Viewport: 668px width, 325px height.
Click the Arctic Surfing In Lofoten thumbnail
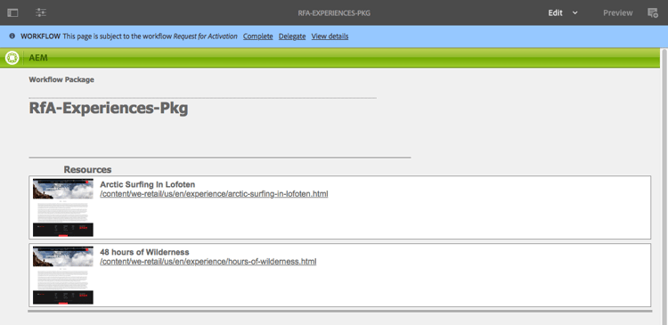click(x=63, y=207)
